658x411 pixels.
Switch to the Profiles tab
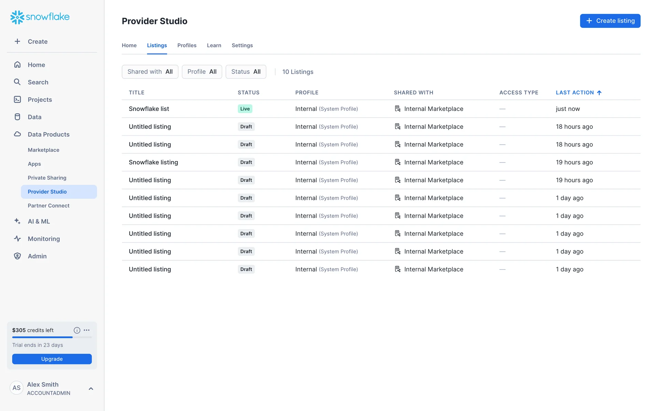coord(187,45)
